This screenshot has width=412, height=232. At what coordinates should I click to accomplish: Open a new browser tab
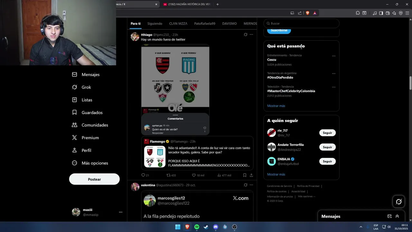tap(218, 4)
